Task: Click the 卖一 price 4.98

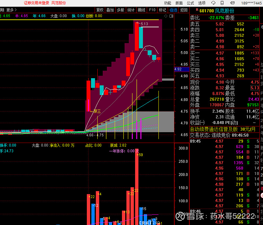Action: click(220, 47)
